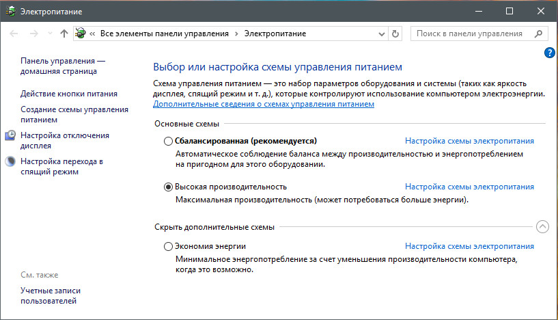Open the recent locations dropdown arrow
Image resolution: width=558 pixels, height=320 pixels.
48,34
